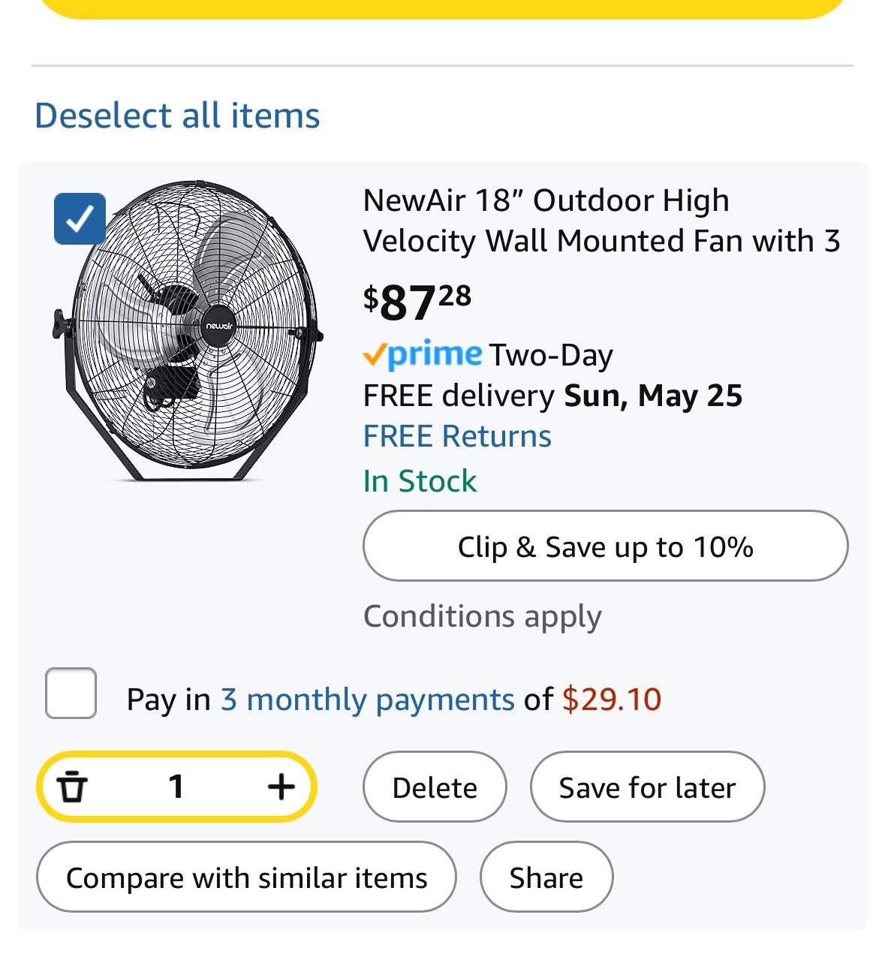Increase quantity with the plus icon

click(281, 787)
